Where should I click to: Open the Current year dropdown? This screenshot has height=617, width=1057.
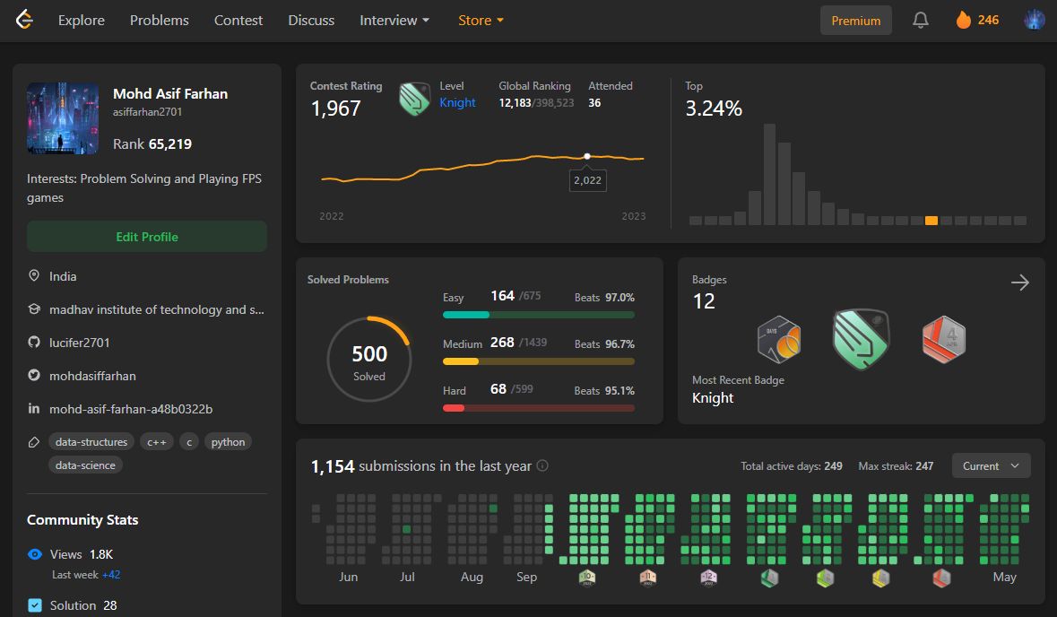click(x=991, y=466)
